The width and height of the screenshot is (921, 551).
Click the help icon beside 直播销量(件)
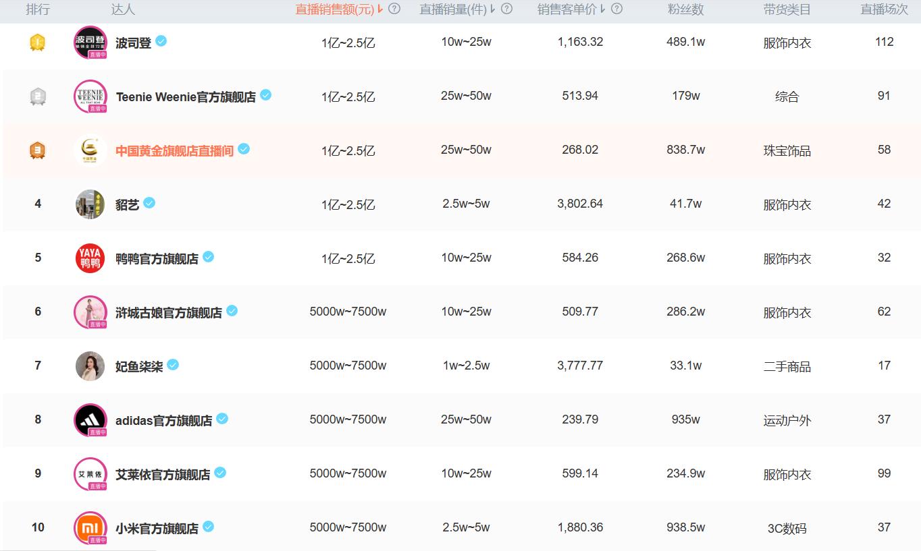[x=506, y=9]
